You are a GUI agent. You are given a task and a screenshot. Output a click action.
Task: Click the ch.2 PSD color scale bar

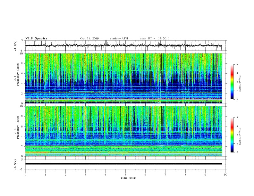(x=232, y=135)
